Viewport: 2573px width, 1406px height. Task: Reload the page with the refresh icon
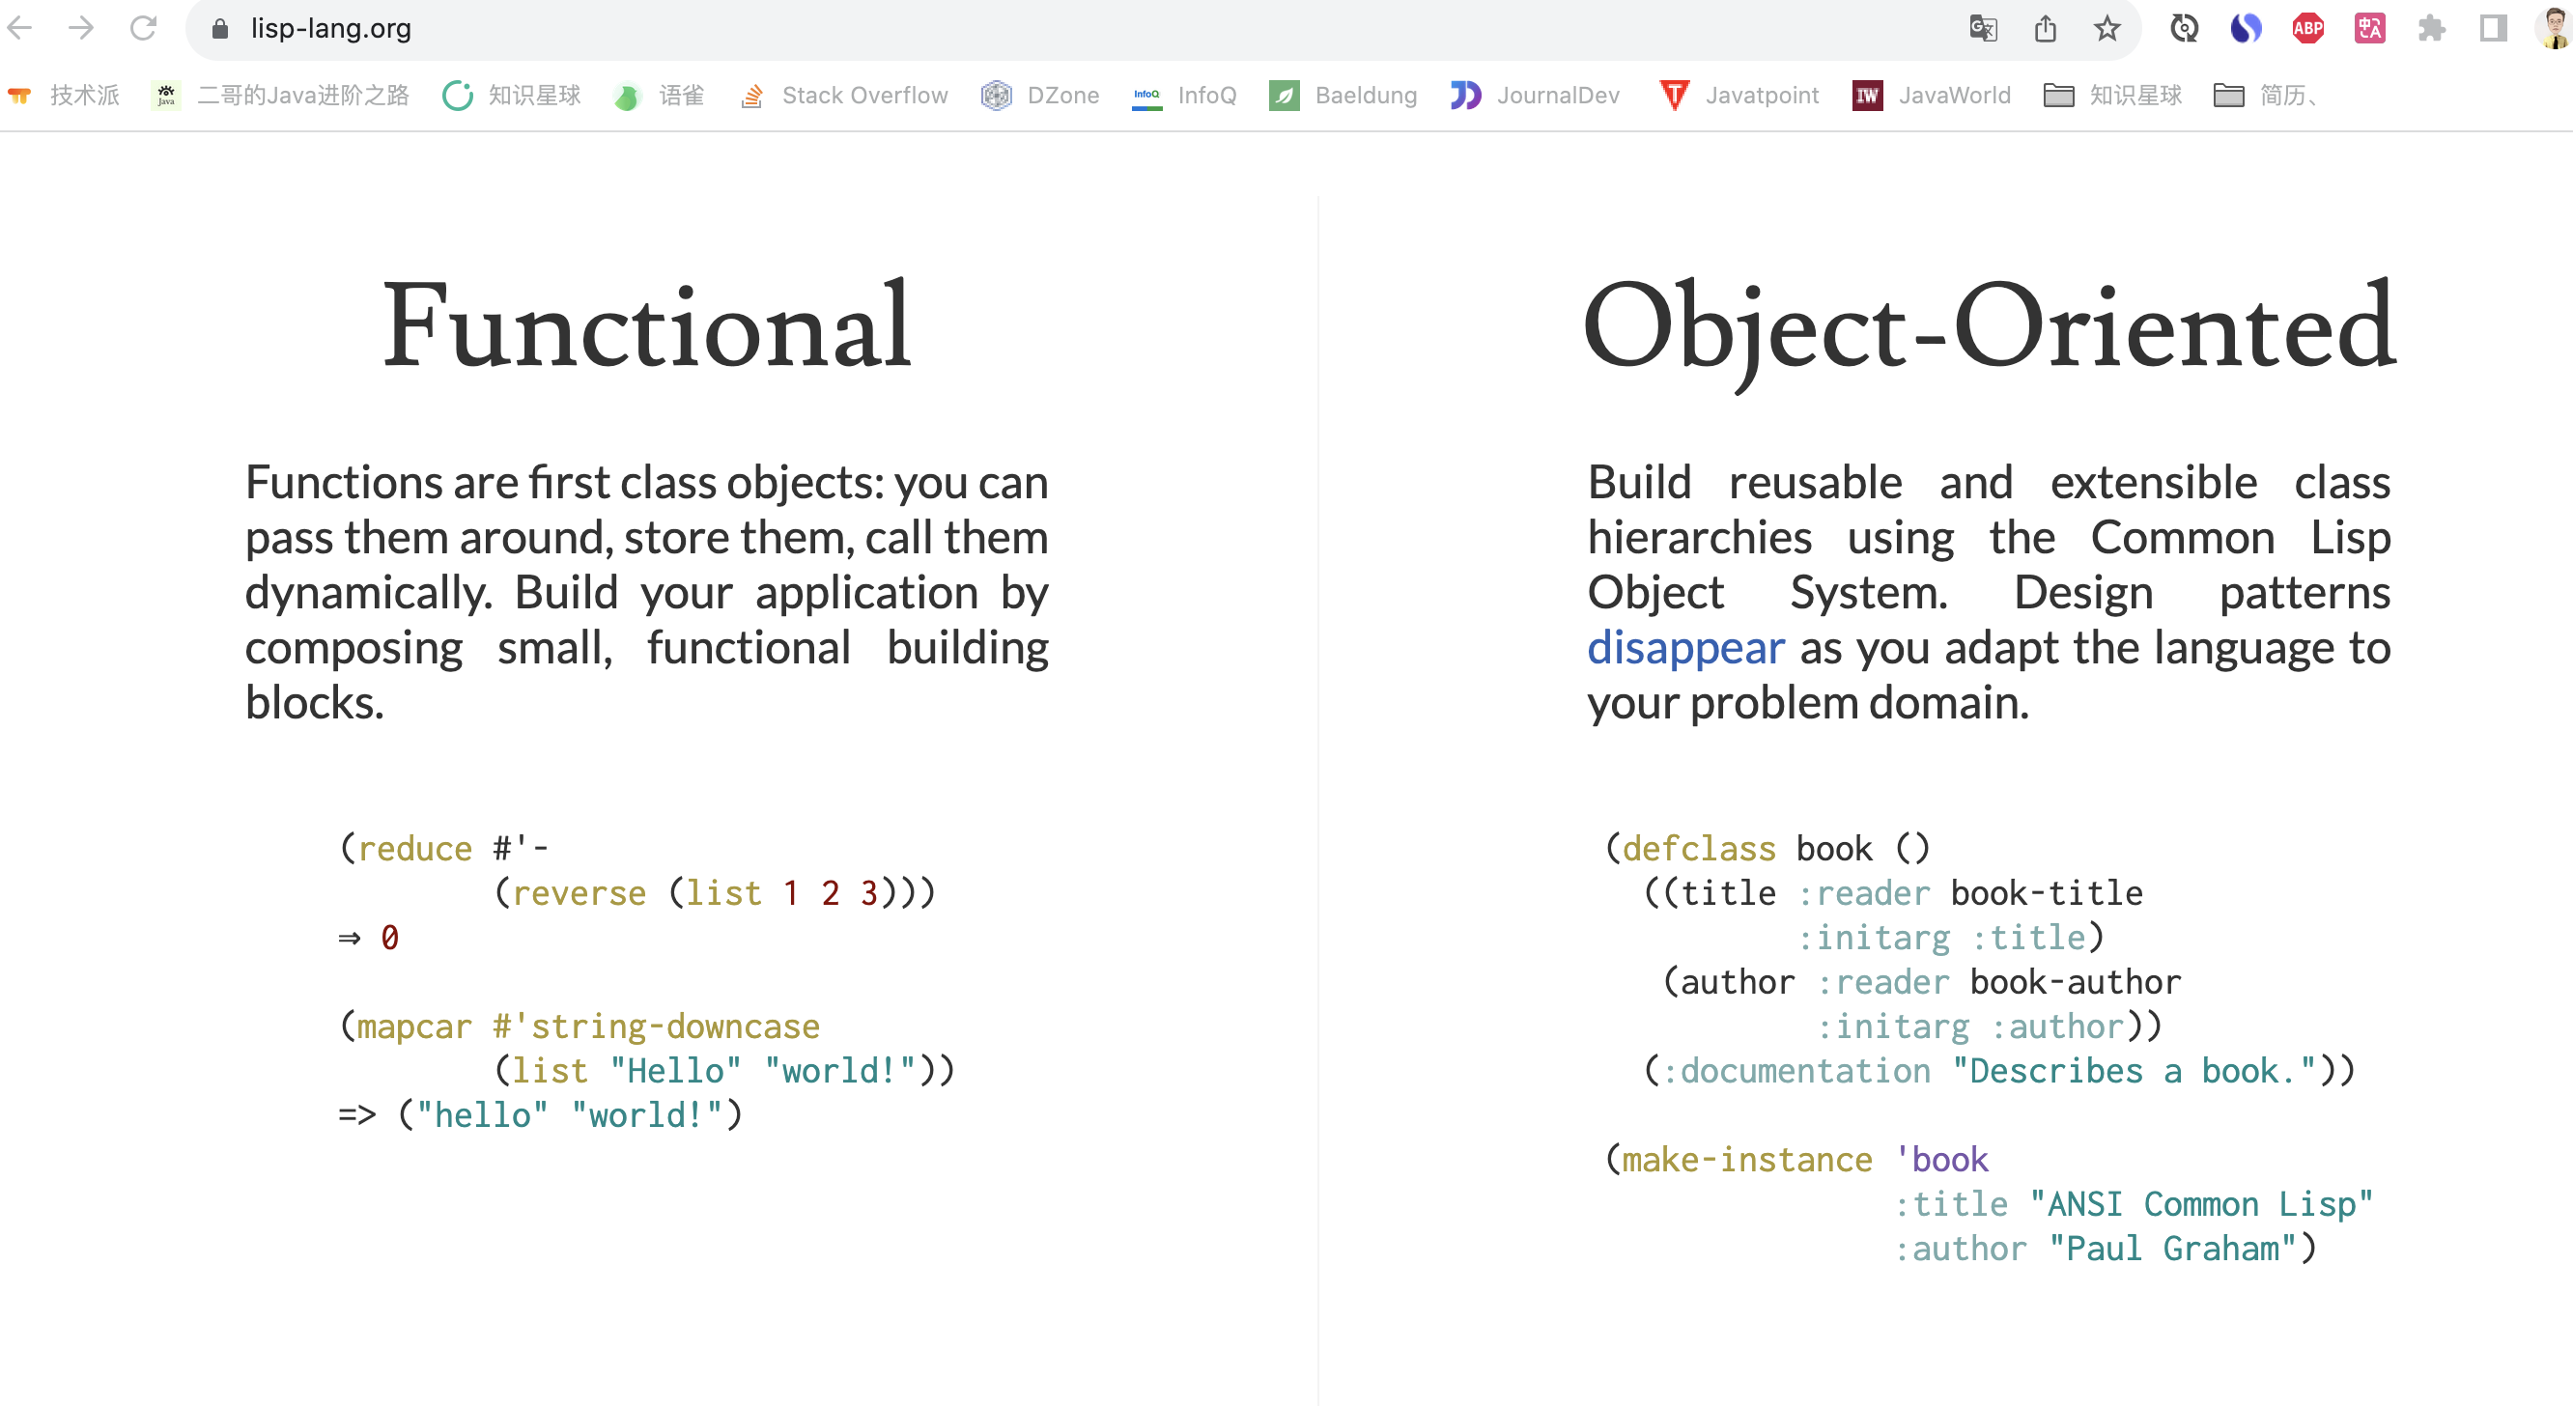143,28
